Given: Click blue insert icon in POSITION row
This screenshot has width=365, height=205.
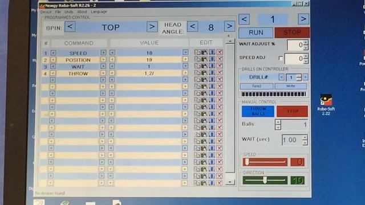Looking at the screenshot, I should 212,59.
